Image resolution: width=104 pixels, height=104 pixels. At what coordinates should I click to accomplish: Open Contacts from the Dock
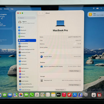coord(42,95)
